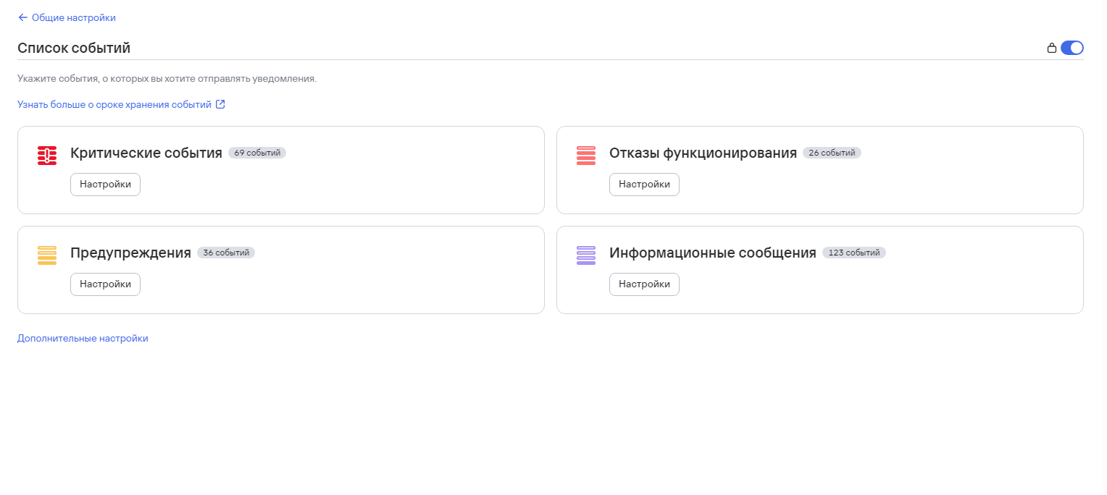Click the yellow Предупреждения icon
This screenshot has width=1107, height=495.
tap(47, 255)
